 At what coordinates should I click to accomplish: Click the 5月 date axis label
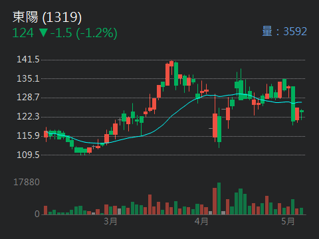(288, 221)
